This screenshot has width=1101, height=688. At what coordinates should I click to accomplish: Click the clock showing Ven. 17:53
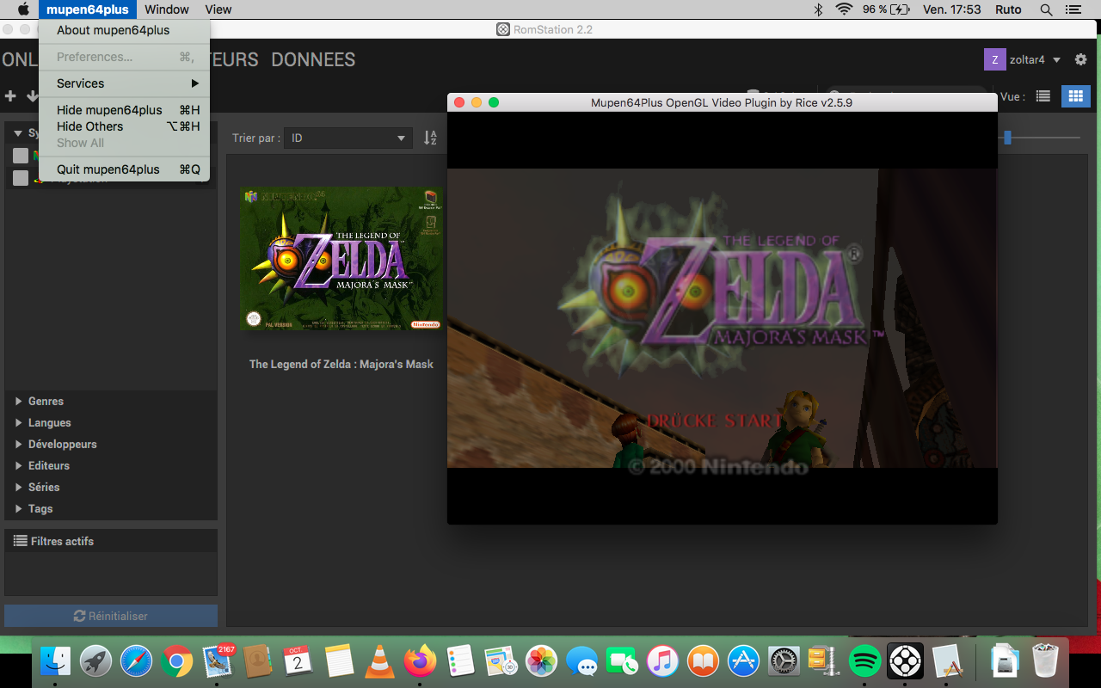[x=951, y=9]
